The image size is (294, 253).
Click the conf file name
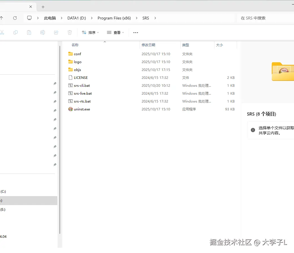pyautogui.click(x=77, y=54)
